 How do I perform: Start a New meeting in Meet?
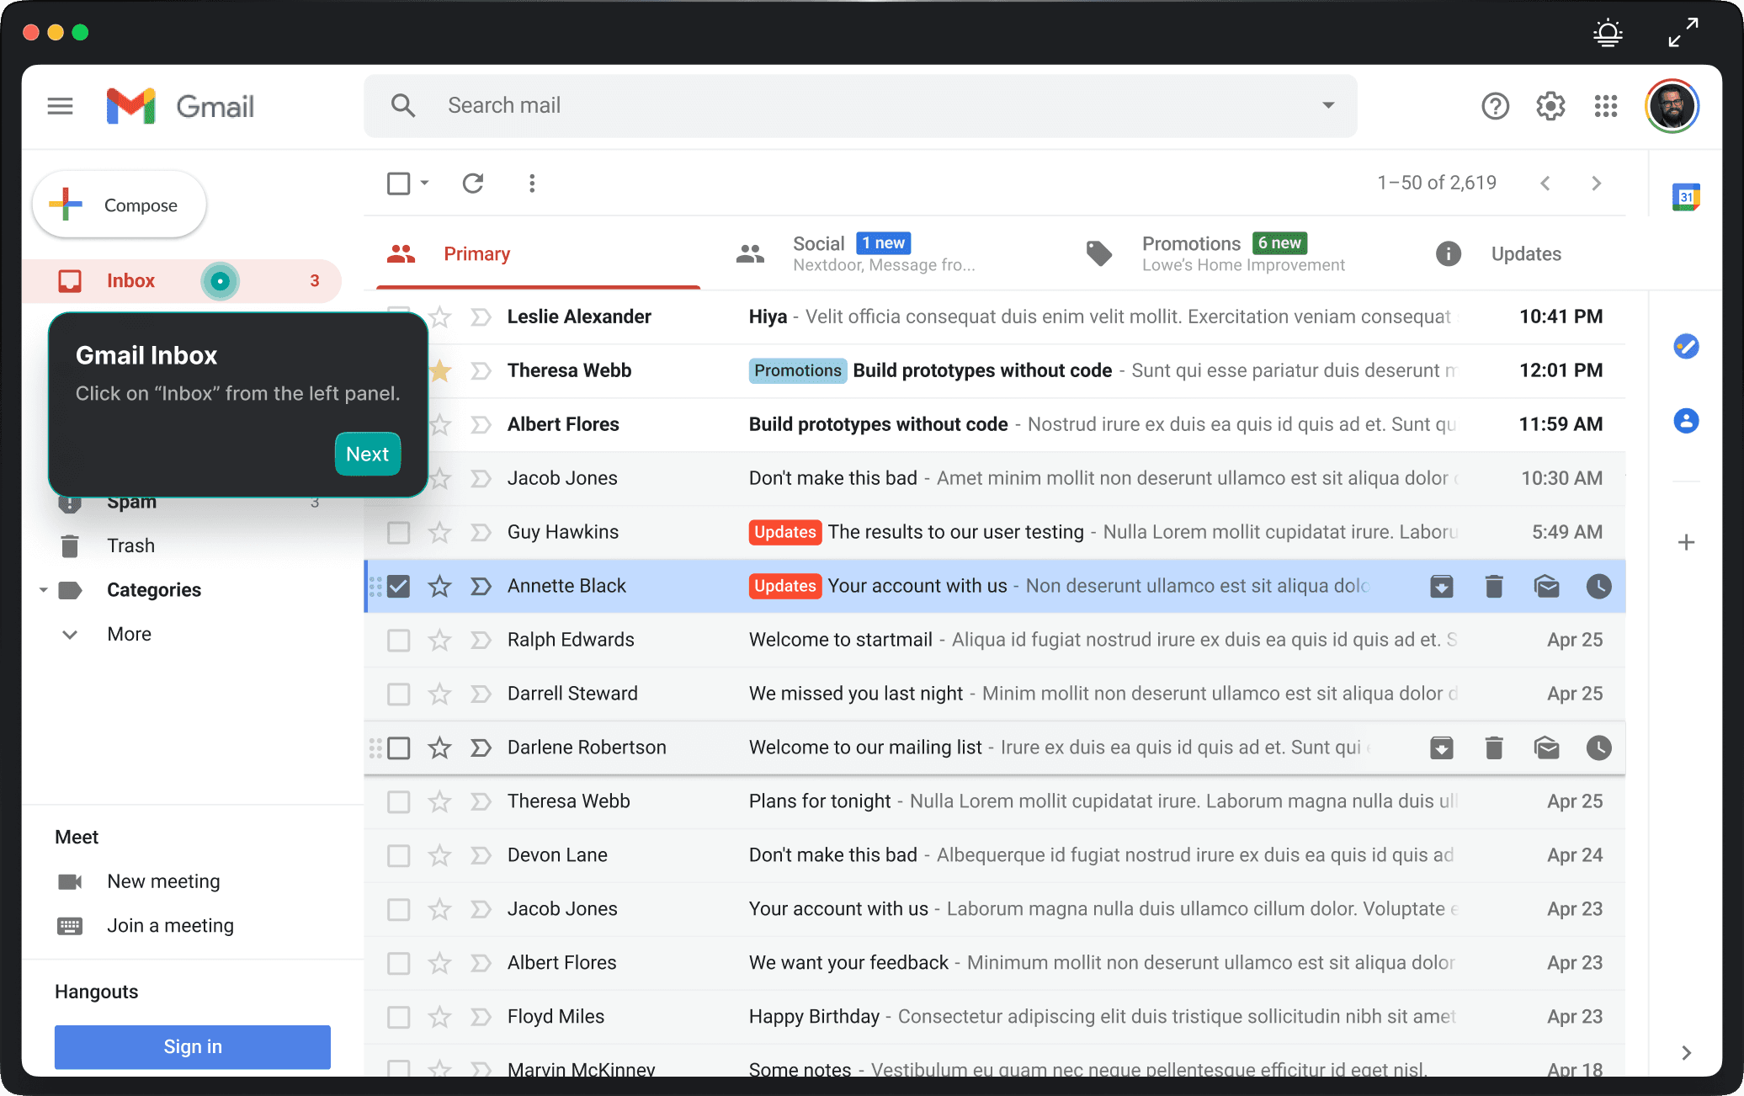(x=162, y=881)
